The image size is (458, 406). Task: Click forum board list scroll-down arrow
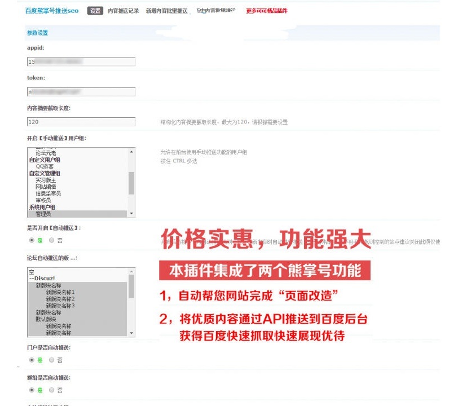(131, 333)
